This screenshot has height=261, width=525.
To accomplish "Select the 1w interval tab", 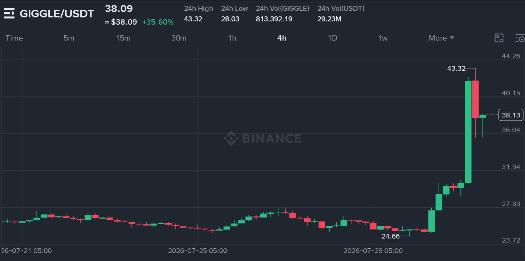I will click(383, 38).
